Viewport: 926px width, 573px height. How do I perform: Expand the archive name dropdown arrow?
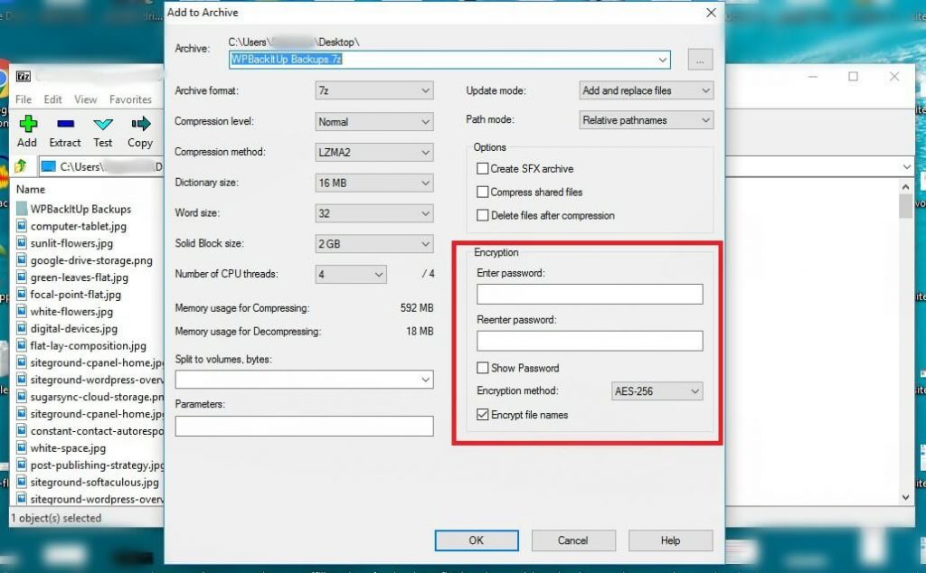click(663, 60)
